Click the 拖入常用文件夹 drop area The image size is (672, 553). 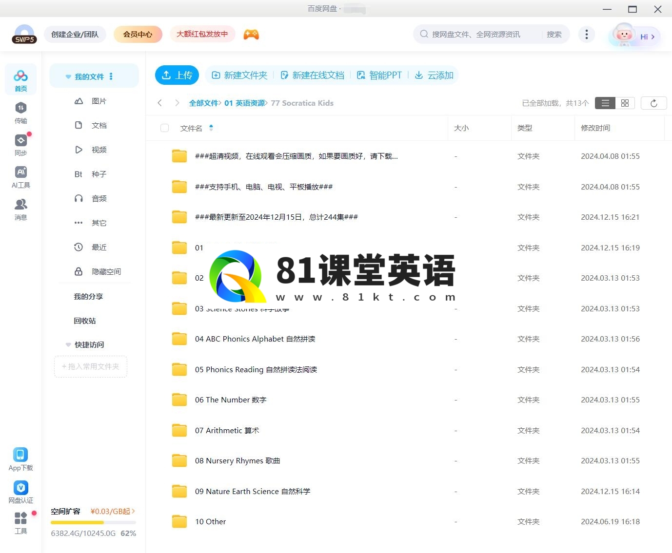[x=91, y=366]
